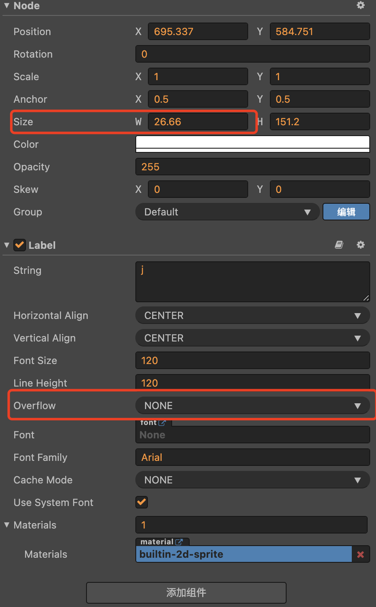Disable the Label component checkbox
376x607 pixels.
(x=20, y=245)
